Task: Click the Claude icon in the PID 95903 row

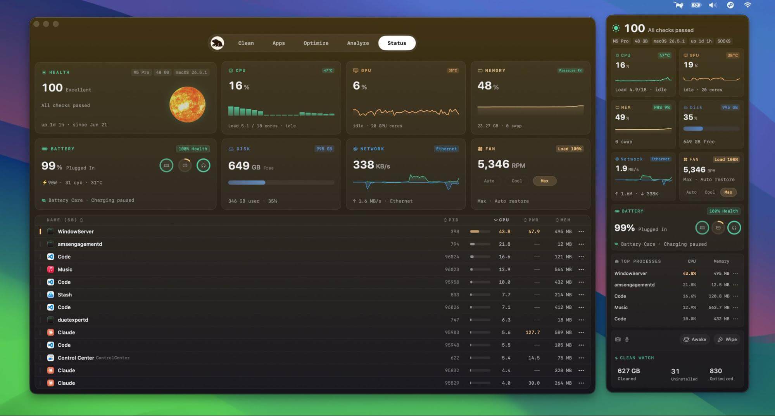Action: click(50, 332)
